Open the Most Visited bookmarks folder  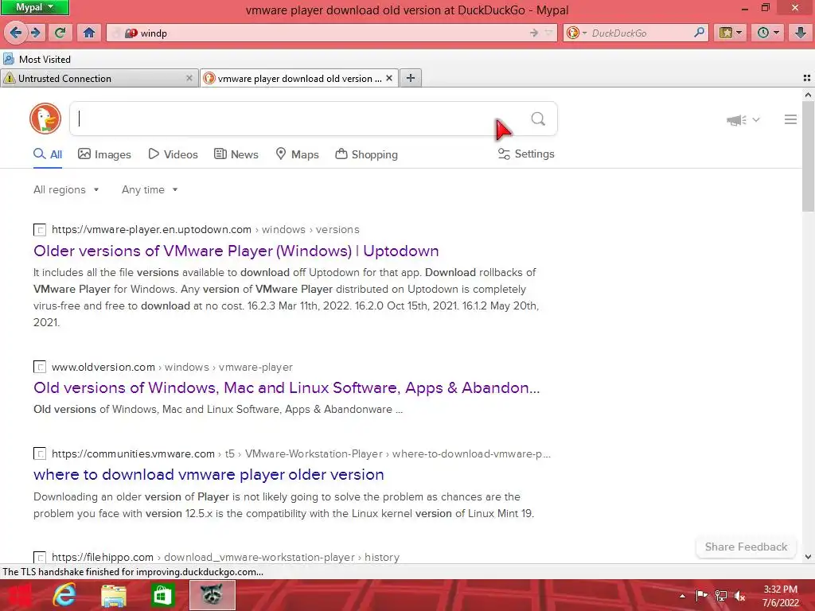point(37,59)
